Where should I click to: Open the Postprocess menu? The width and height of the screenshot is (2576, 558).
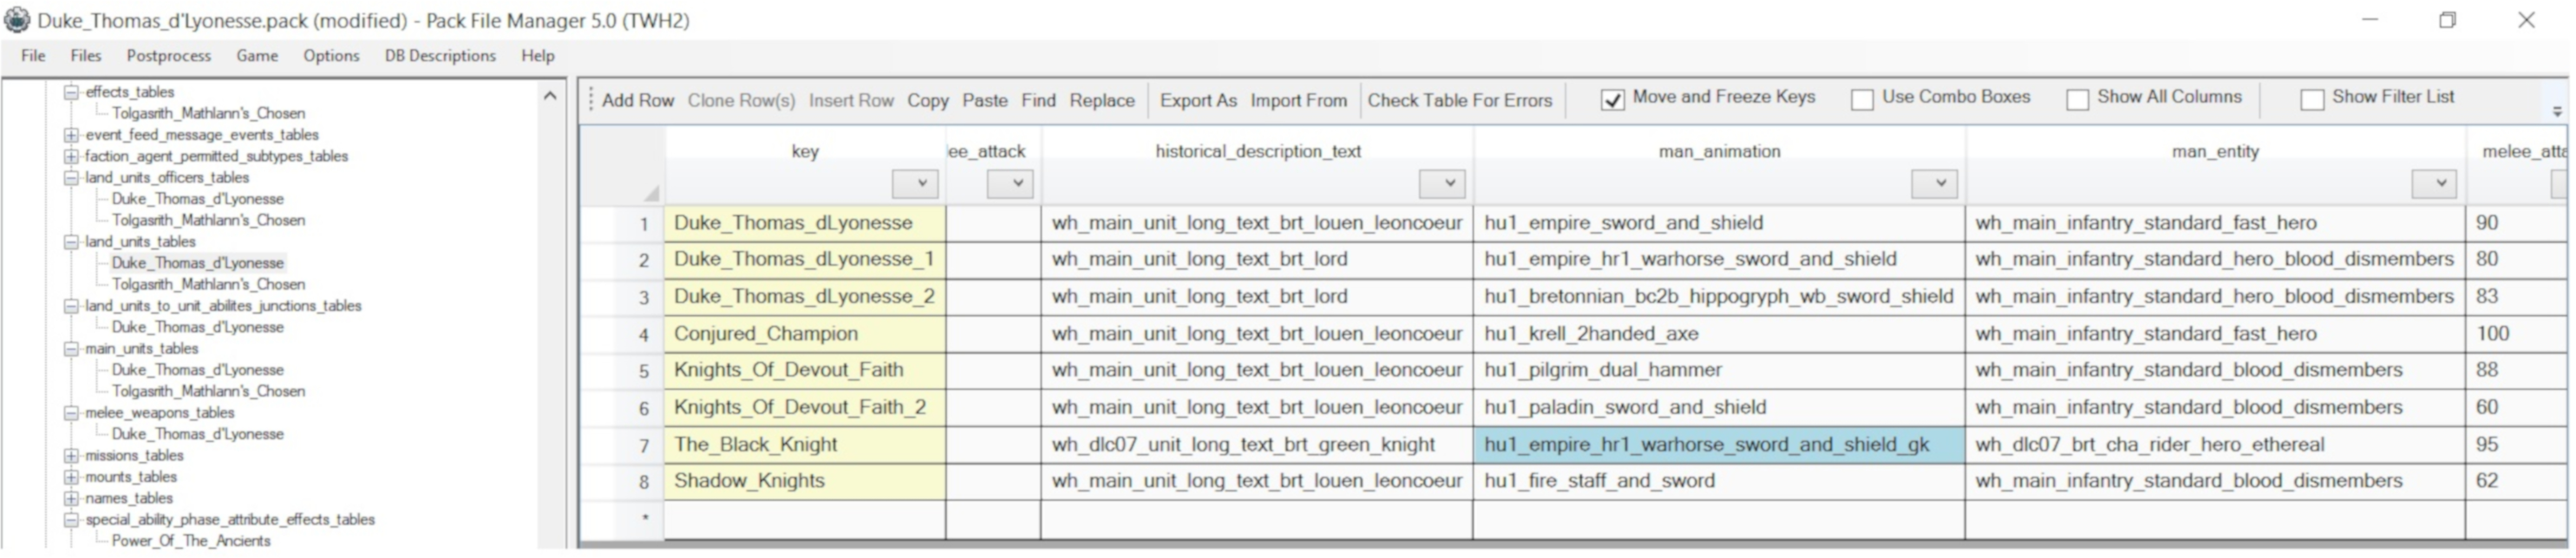tap(168, 56)
